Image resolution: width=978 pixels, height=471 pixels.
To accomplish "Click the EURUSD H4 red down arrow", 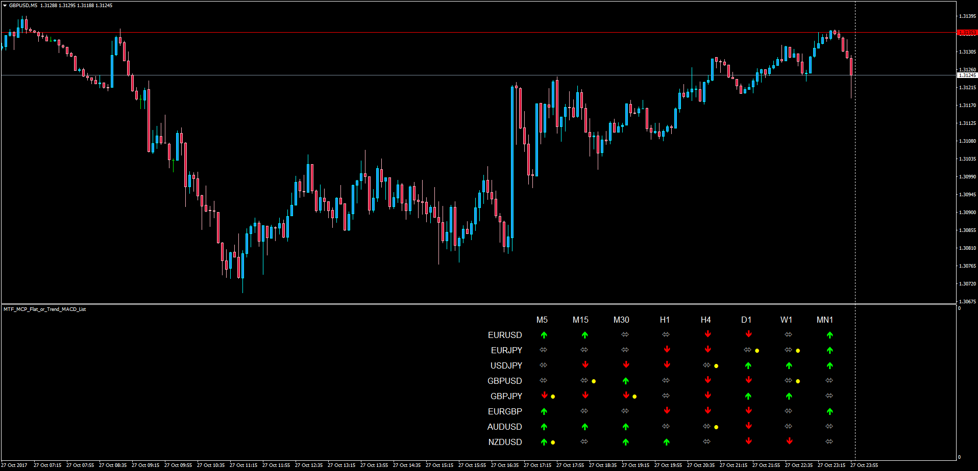I will click(x=707, y=334).
